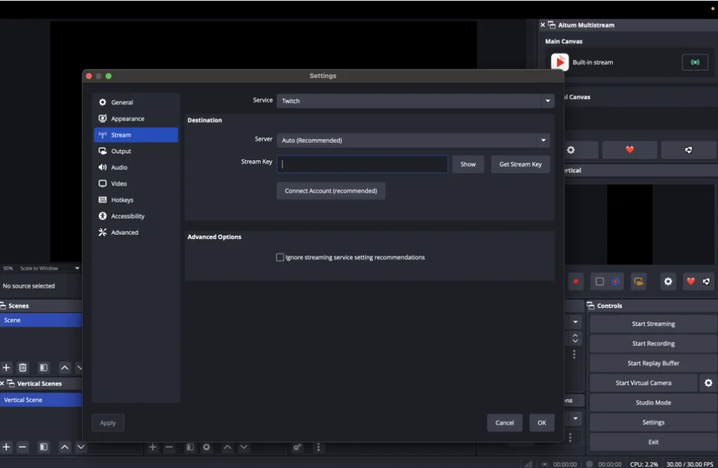Screen dimensions: 718x468
Task: Click Connect Account (recommended) button
Action: point(331,191)
